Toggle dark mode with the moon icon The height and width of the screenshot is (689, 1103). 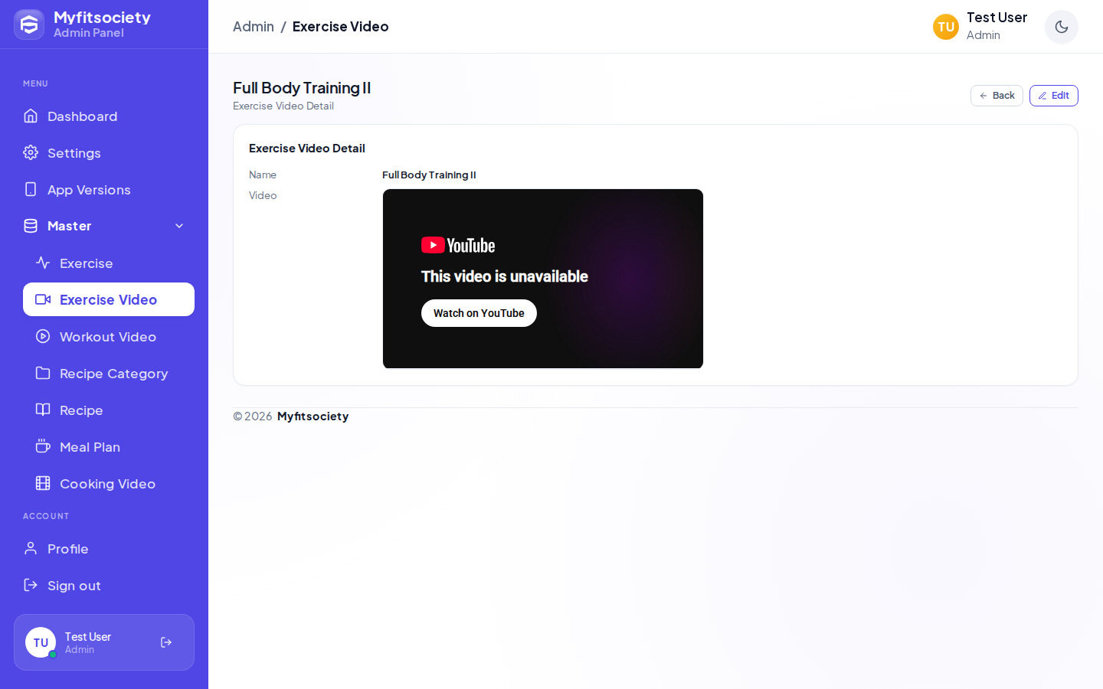click(1062, 27)
